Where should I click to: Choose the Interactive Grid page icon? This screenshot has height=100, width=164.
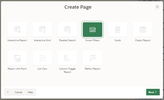[x=42, y=29]
